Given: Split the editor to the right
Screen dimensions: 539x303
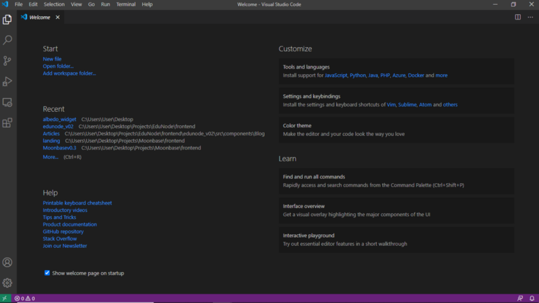Looking at the screenshot, I should (x=517, y=18).
